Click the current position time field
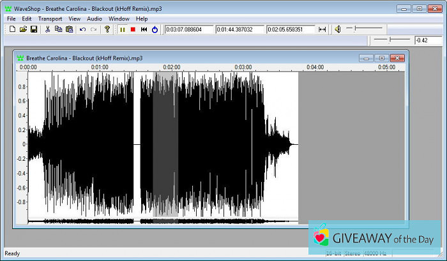447x261 pixels. [x=189, y=29]
